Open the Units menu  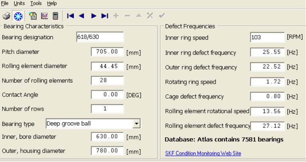(19, 3)
